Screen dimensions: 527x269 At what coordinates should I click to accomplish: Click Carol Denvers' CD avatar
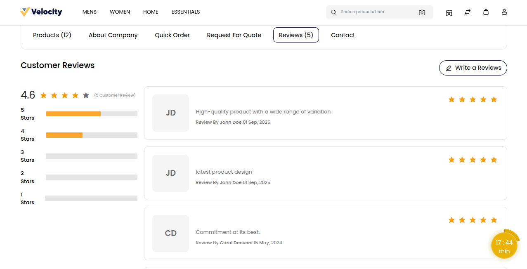click(x=170, y=234)
